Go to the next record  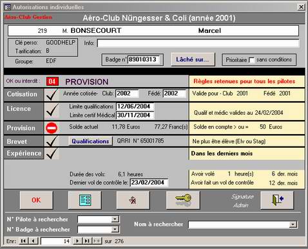point(77,241)
